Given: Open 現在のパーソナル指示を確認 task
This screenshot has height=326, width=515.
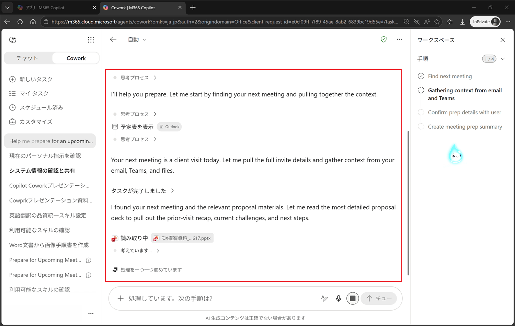Looking at the screenshot, I should pyautogui.click(x=45, y=156).
